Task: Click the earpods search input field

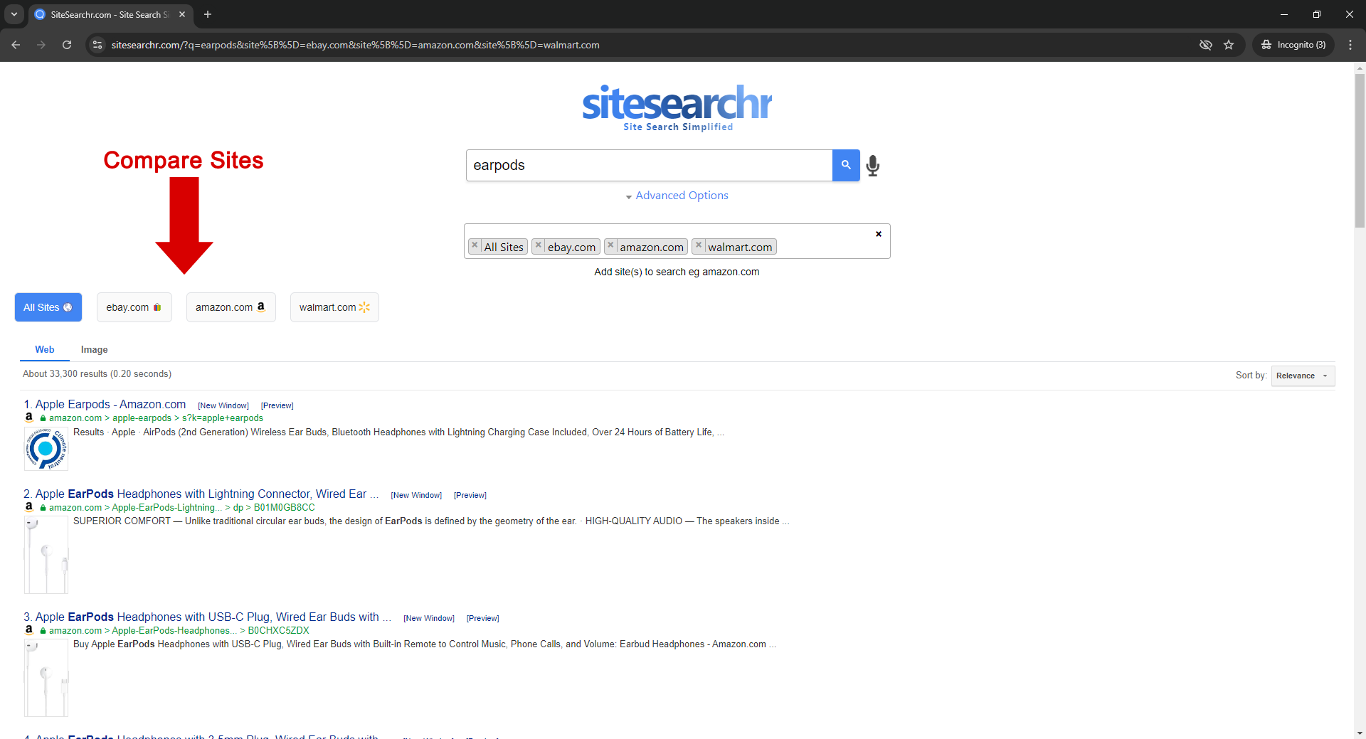Action: pyautogui.click(x=649, y=165)
